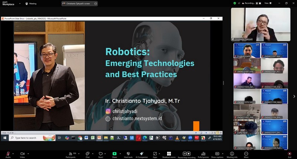Toggle Show captions
The height and width of the screenshot is (159, 297).
coord(218,153)
